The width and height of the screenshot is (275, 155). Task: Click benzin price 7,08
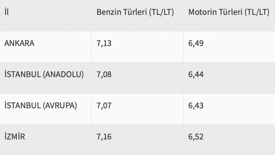104,74
